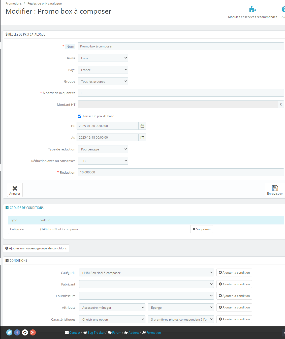Open calendar picker for Du date
Viewport: 285px width, 339px height.
pyautogui.click(x=142, y=126)
